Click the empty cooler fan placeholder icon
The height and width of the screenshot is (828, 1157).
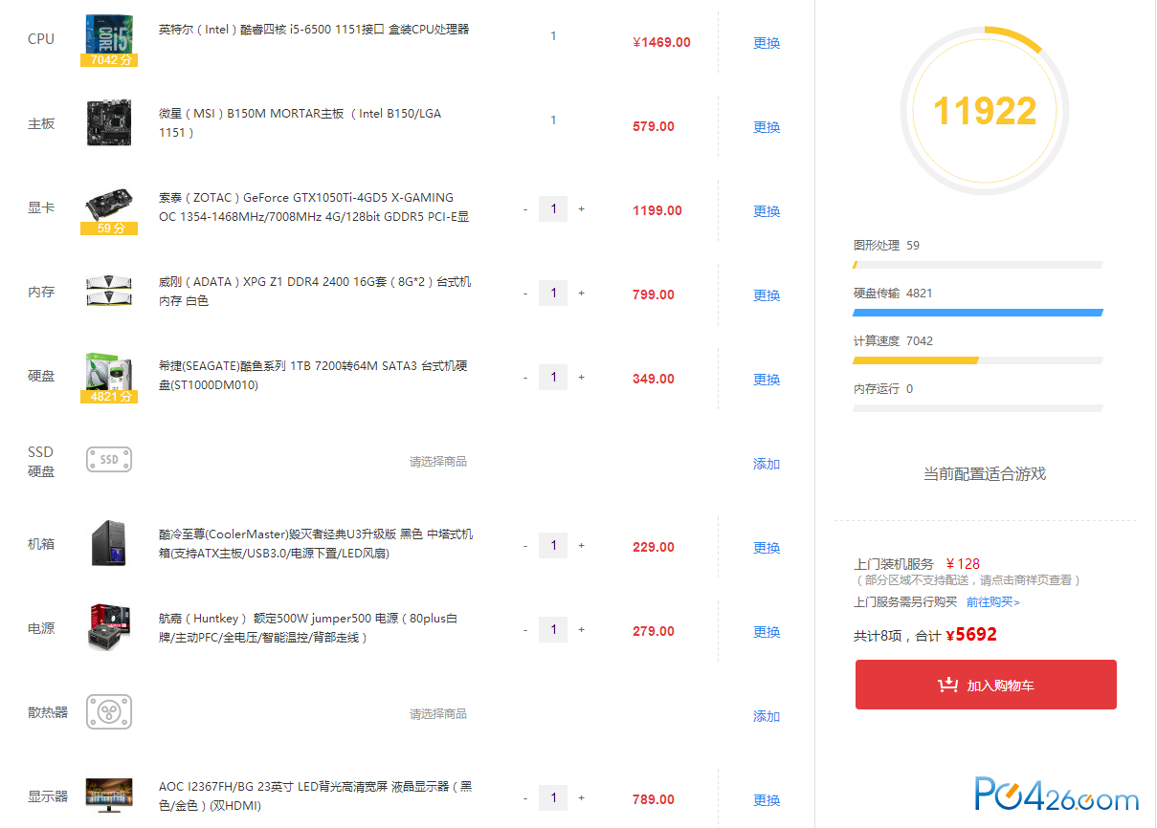(109, 712)
